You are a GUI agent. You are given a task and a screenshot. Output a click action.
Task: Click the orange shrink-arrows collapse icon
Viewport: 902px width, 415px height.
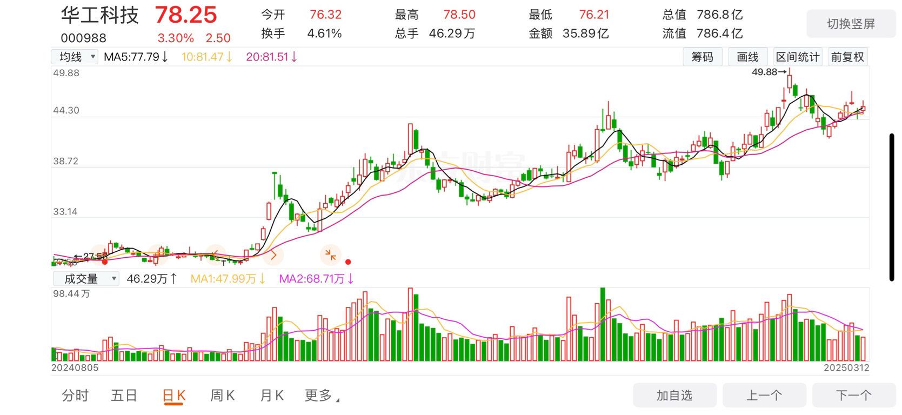click(x=331, y=255)
